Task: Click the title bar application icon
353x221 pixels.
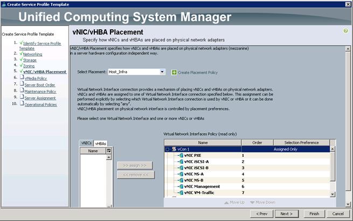Action: point(4,4)
